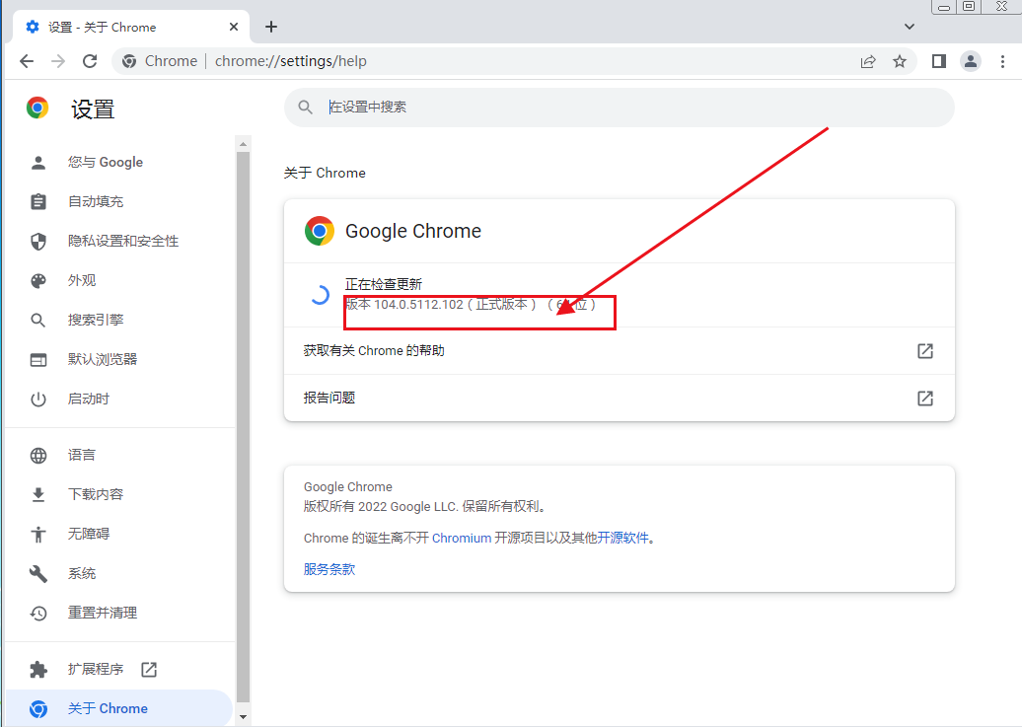
Task: Click the sidebar vertical scrollbar thumb
Action: [x=243, y=428]
